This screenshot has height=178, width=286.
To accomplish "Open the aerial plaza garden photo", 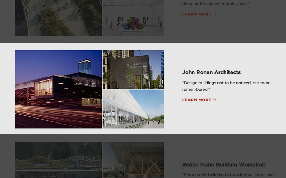I will point(58,18).
